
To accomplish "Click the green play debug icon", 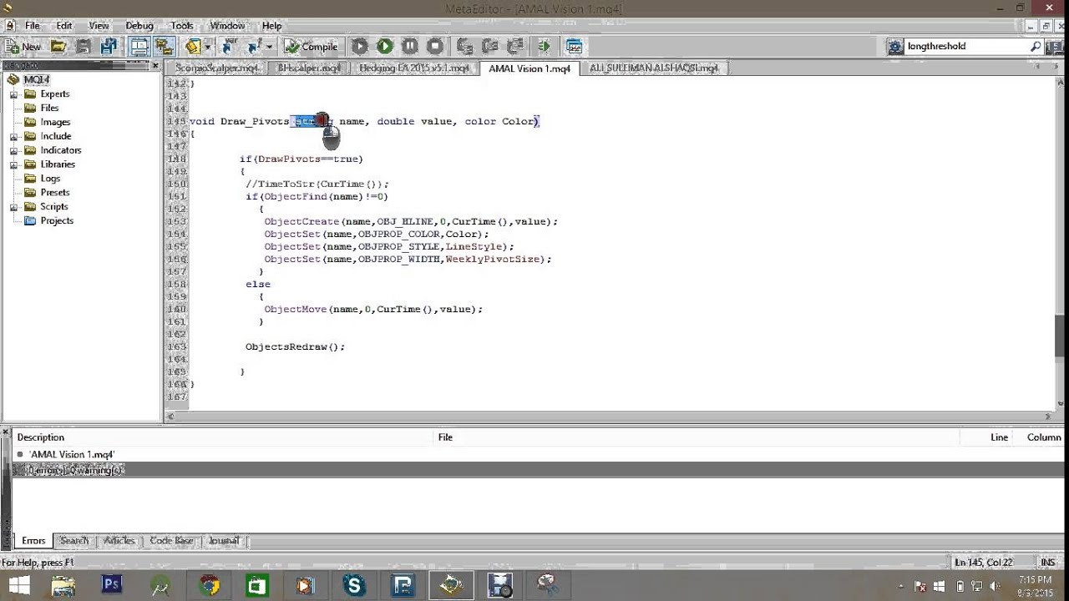I will [x=385, y=47].
